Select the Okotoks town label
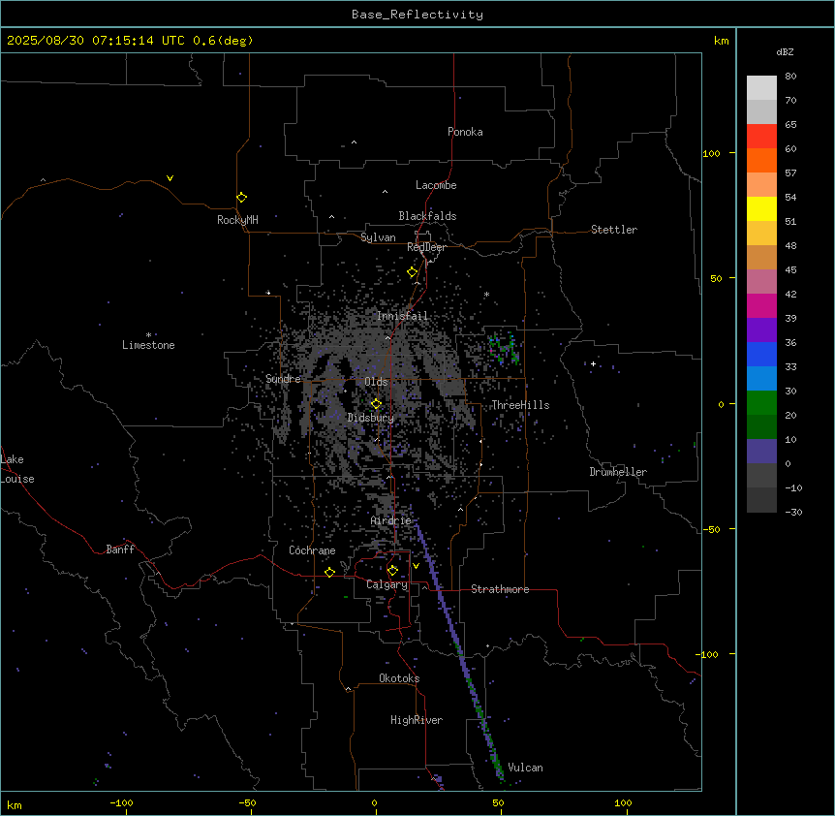The width and height of the screenshot is (835, 816). (x=399, y=678)
